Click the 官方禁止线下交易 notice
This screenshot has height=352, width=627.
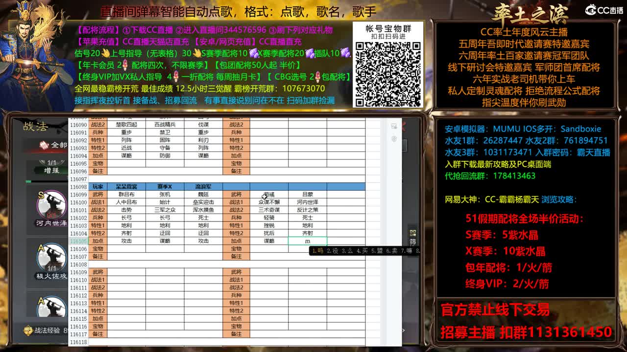(x=495, y=309)
